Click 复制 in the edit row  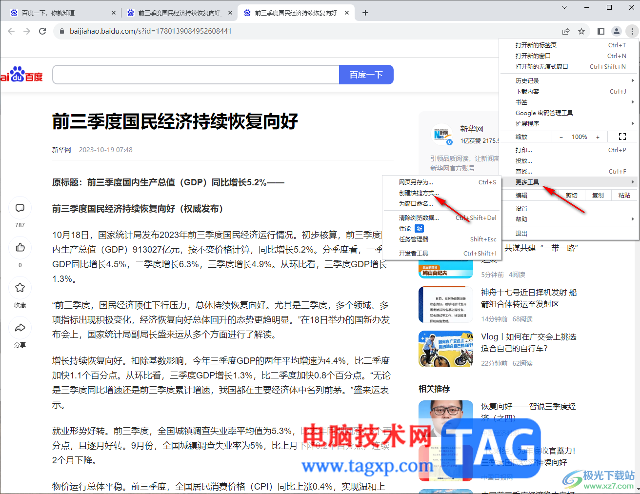(x=598, y=195)
